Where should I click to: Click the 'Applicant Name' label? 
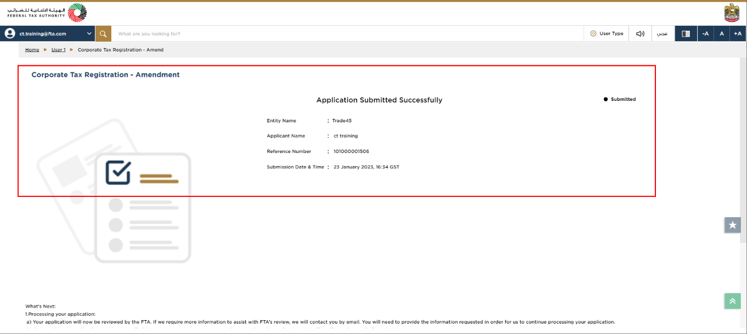pyautogui.click(x=286, y=136)
